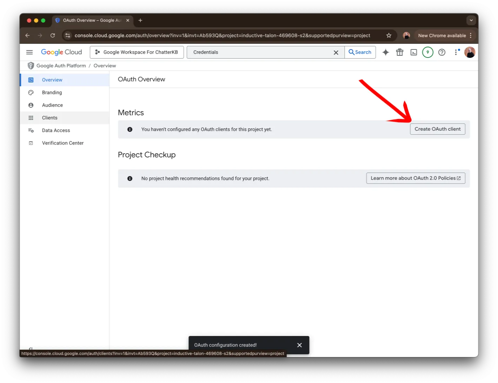
Task: Open the Google account avatar menu
Action: (x=470, y=52)
